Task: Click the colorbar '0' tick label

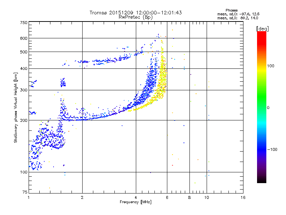Action: pos(268,108)
